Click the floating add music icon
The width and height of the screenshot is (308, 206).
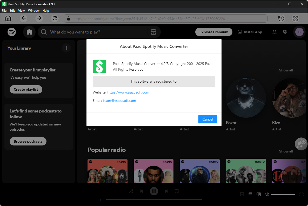(301, 144)
